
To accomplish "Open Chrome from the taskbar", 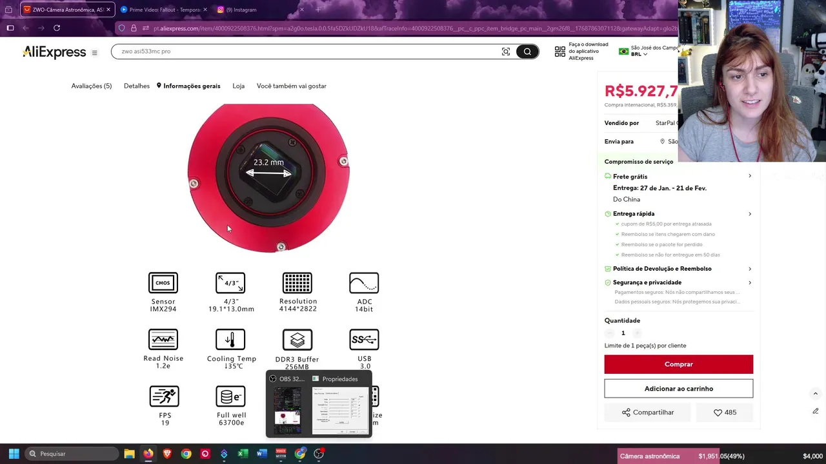I will [x=186, y=454].
